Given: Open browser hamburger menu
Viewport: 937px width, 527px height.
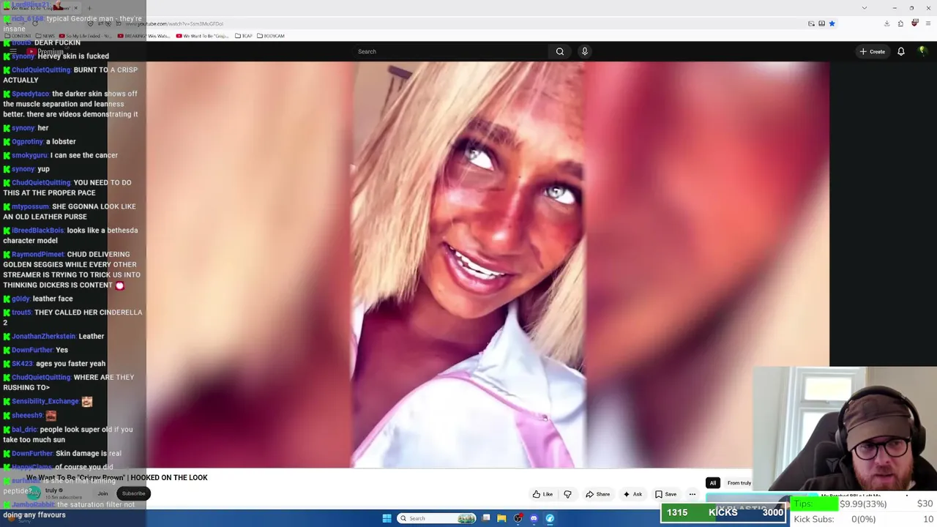Looking at the screenshot, I should pyautogui.click(x=927, y=23).
